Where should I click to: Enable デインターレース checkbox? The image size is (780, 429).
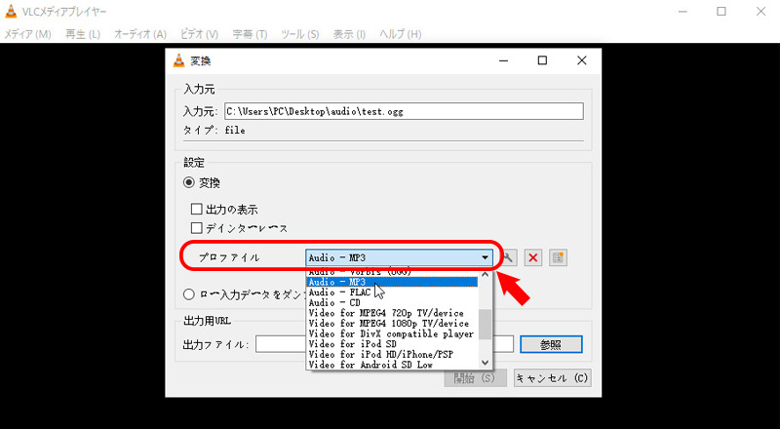[x=197, y=228]
